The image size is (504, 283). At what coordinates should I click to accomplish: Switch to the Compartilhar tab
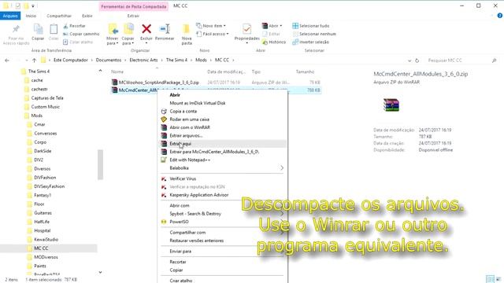59,16
